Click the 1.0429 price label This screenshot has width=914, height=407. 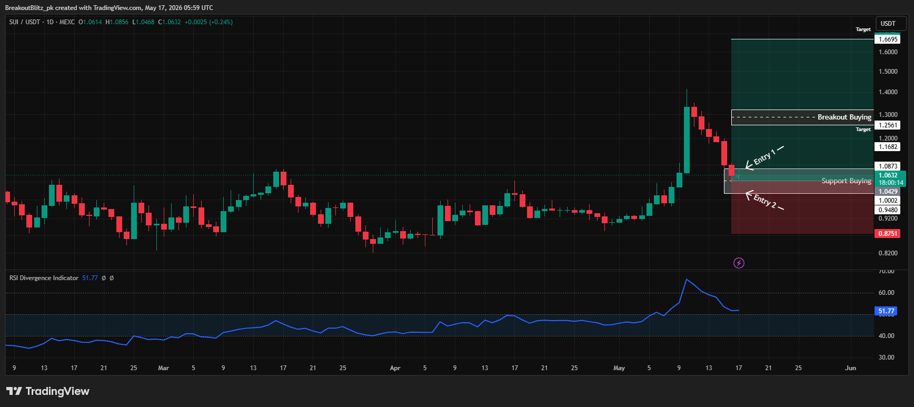pyautogui.click(x=888, y=192)
